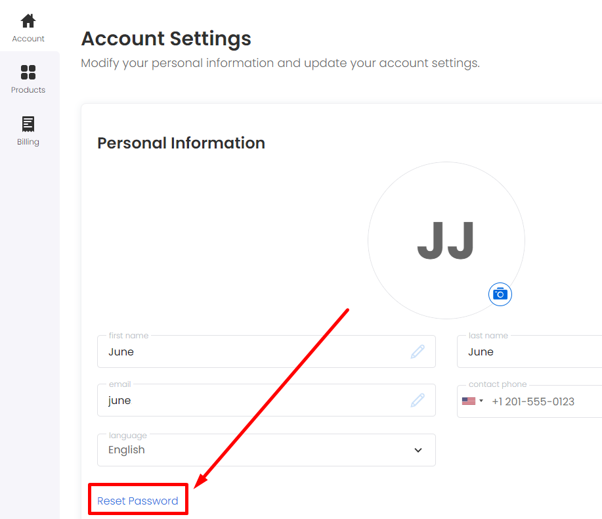Viewport: 602px width, 519px height.
Task: Click the Personal Information heading
Action: pos(181,143)
